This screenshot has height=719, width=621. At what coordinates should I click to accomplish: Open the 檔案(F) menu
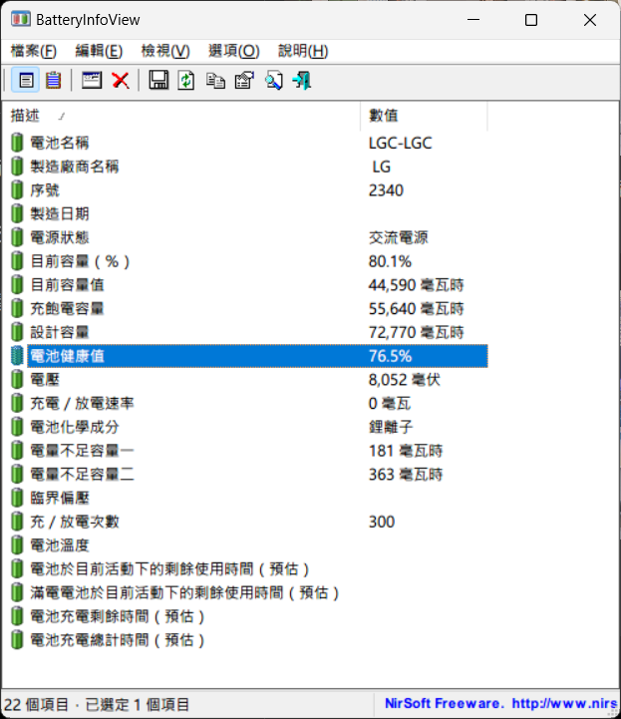click(x=34, y=51)
